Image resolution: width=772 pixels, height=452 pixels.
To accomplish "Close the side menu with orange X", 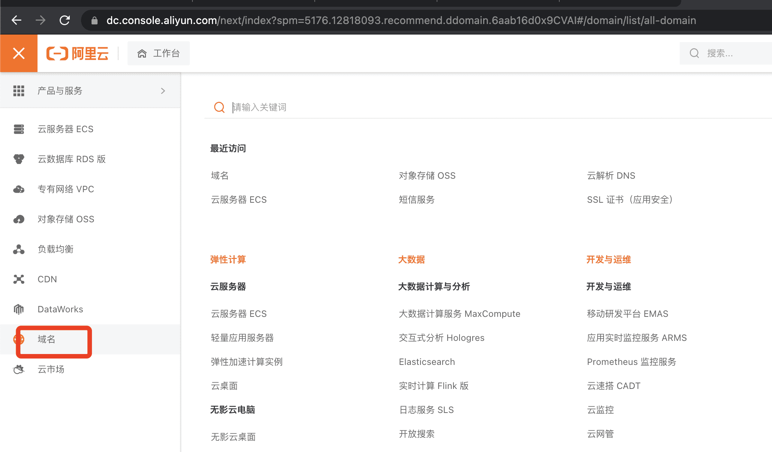I will click(x=19, y=53).
